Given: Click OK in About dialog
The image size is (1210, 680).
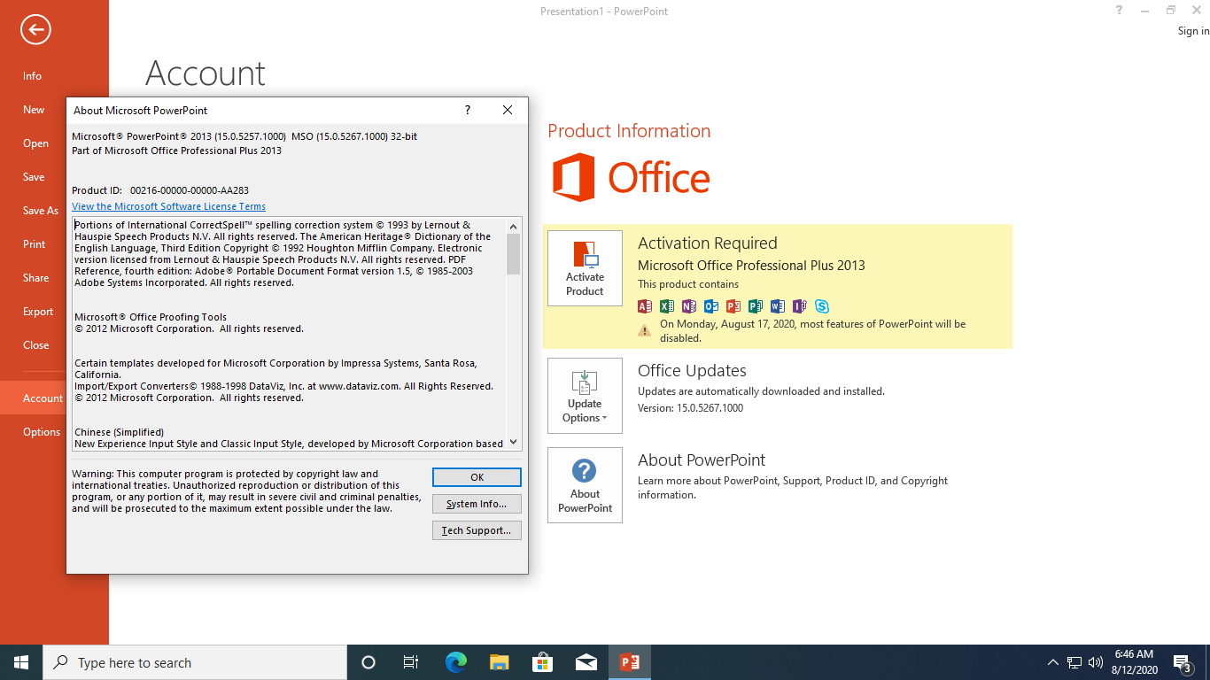Looking at the screenshot, I should pyautogui.click(x=477, y=477).
